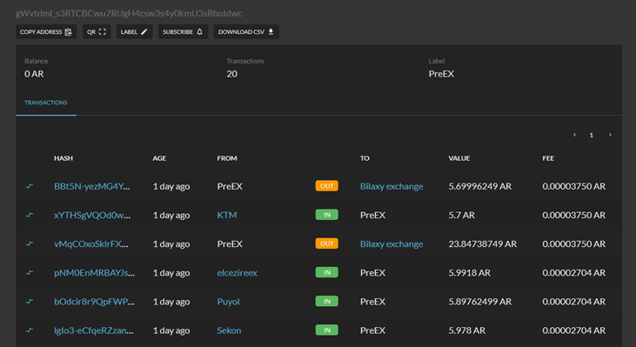
Task: Open the elcezireex sender address
Action: point(237,273)
